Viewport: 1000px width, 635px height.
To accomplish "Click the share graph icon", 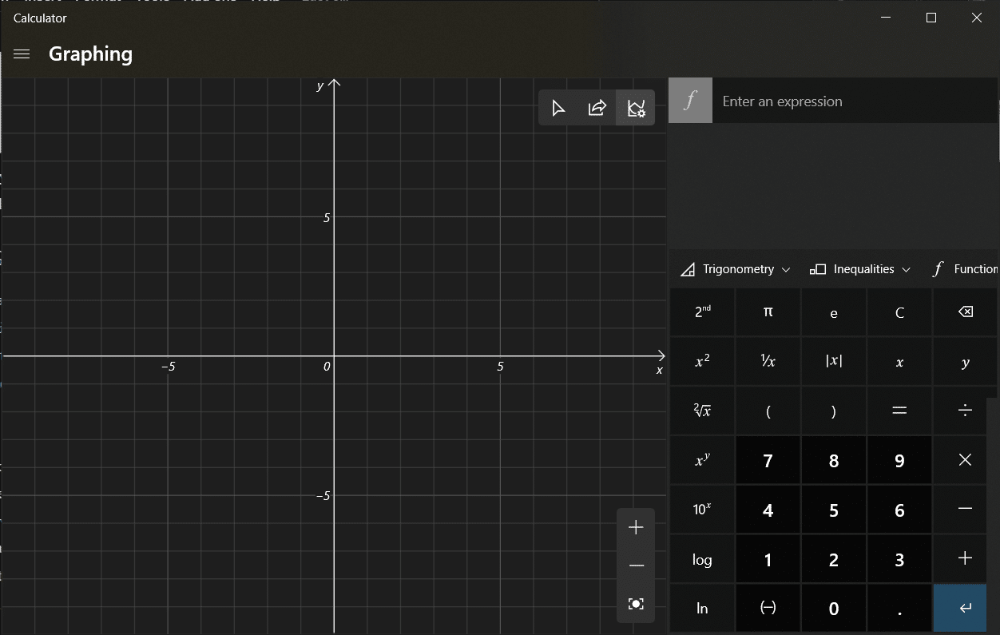I will [597, 109].
